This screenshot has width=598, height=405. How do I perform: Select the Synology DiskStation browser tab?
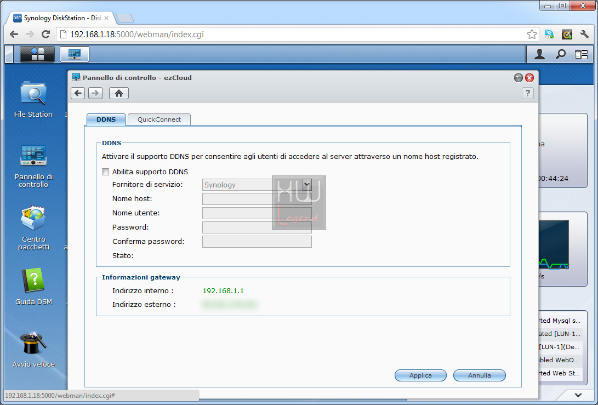coord(61,18)
